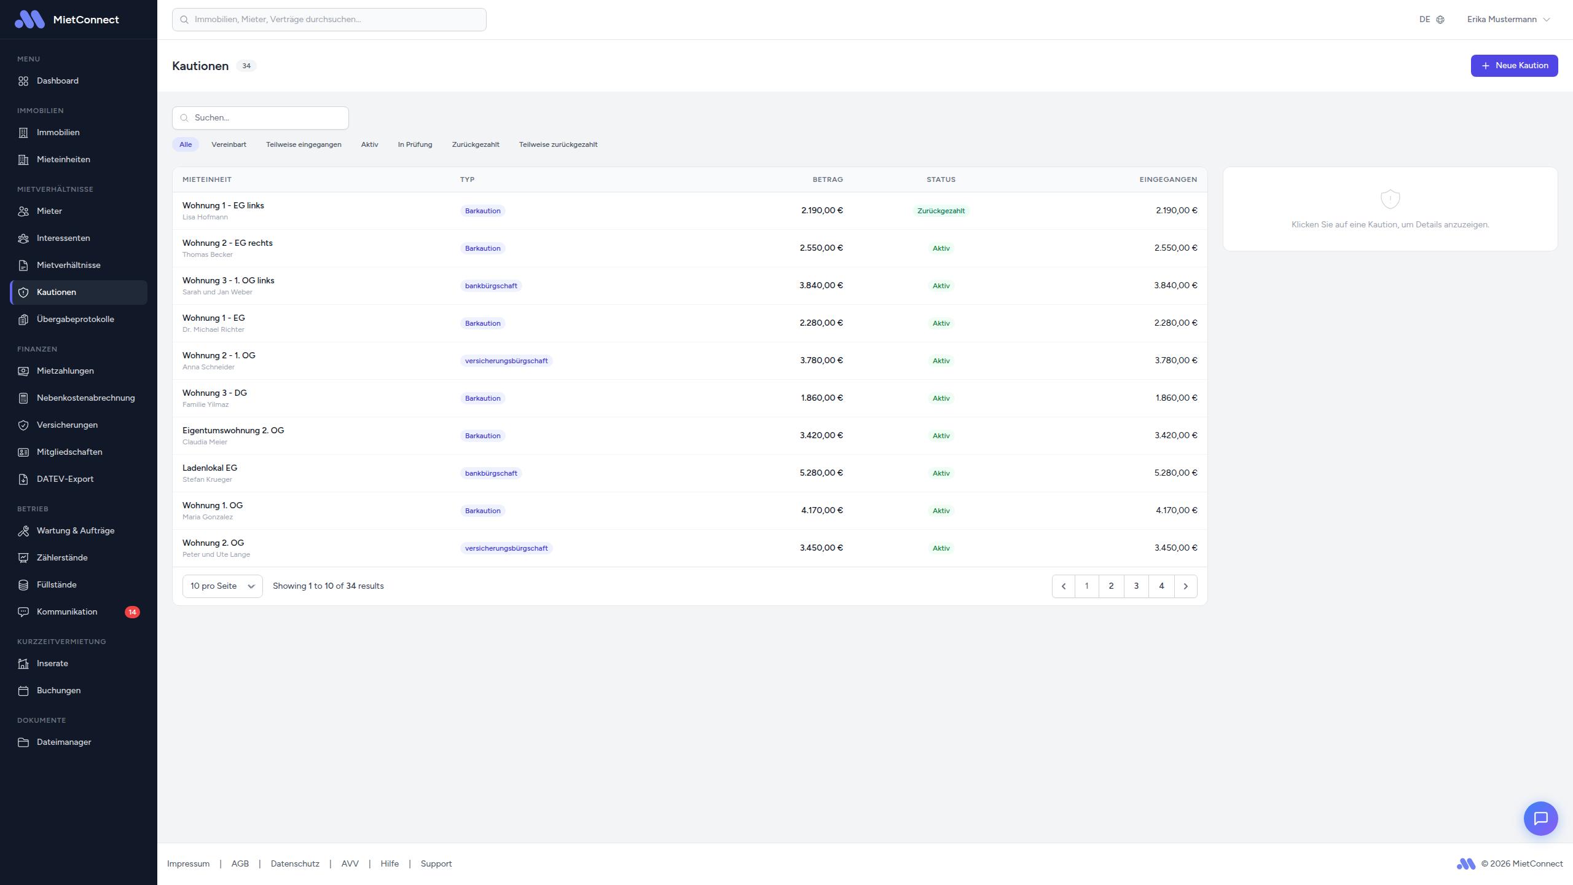Open the 10 pro Seite dropdown
This screenshot has width=1573, height=885.
coord(222,586)
